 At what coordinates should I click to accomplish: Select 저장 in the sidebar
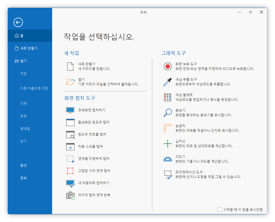[23, 74]
